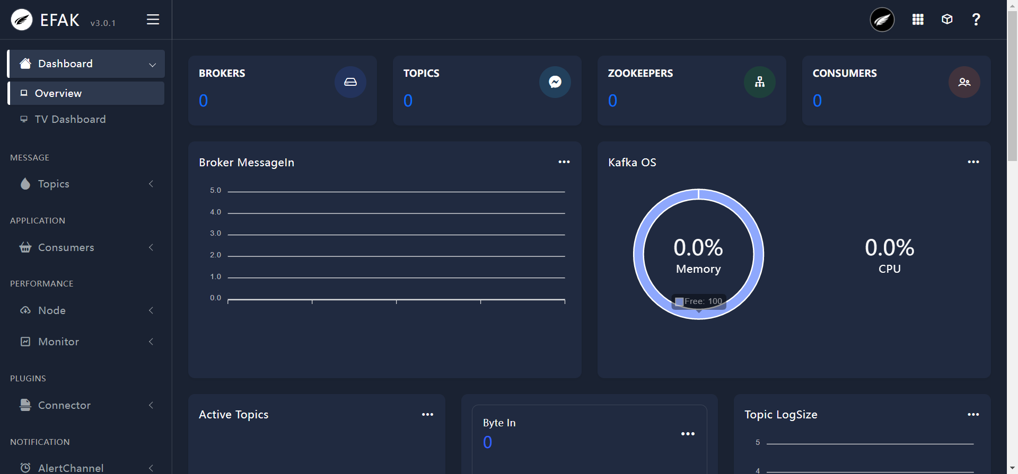
Task: Click the Topics count value
Action: click(408, 101)
